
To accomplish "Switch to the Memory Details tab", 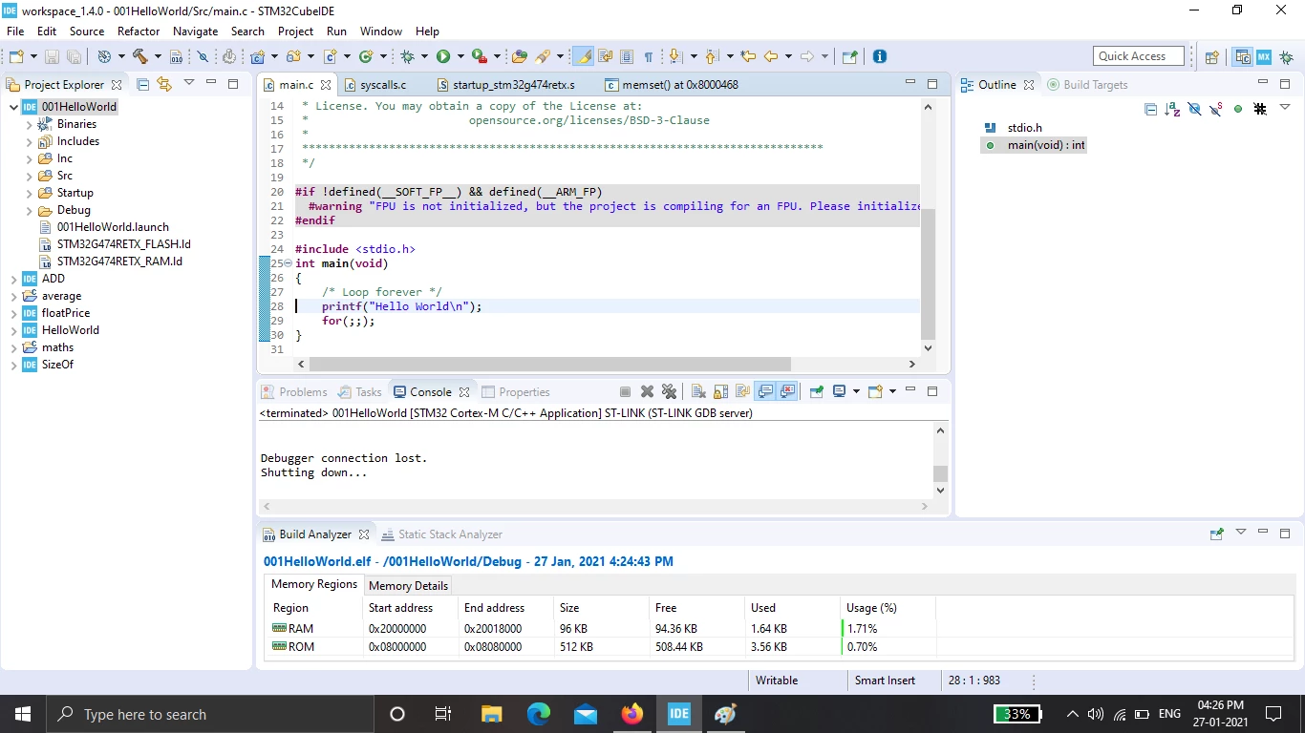I will 408,586.
